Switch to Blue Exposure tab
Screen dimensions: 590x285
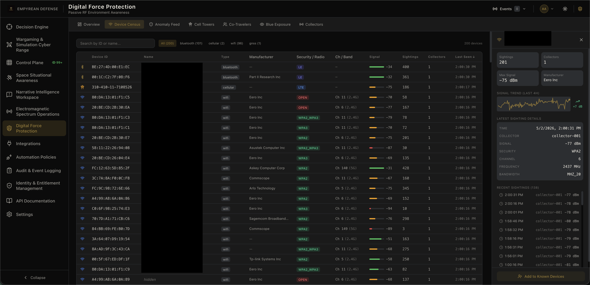coord(275,24)
